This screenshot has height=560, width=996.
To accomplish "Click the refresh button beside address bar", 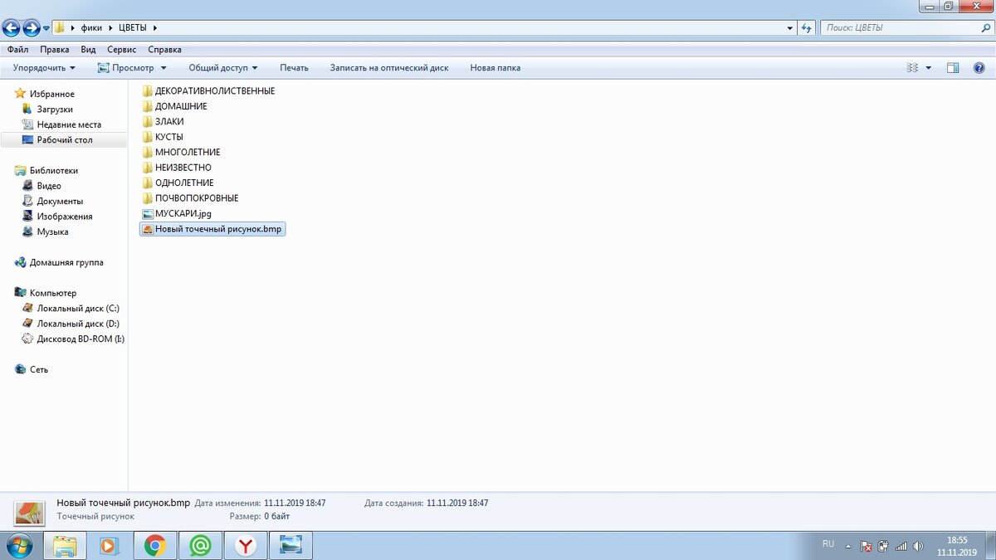I will coord(807,27).
